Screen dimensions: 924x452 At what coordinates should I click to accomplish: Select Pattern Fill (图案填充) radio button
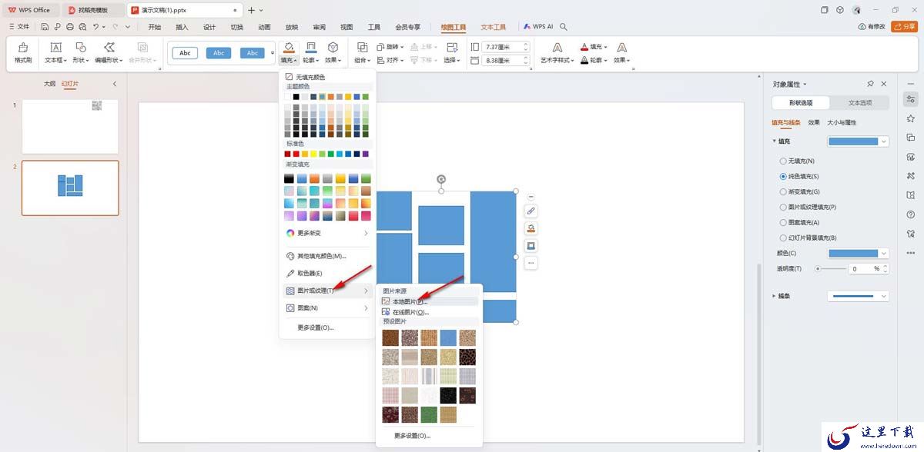click(784, 222)
